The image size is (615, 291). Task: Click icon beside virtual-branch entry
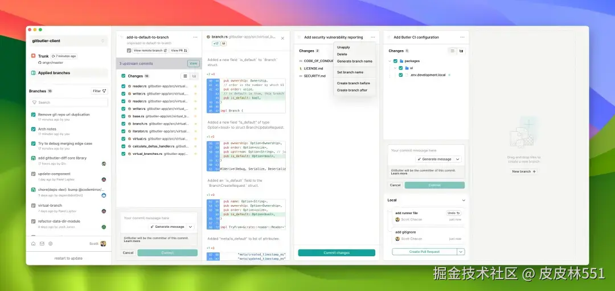pyautogui.click(x=34, y=205)
